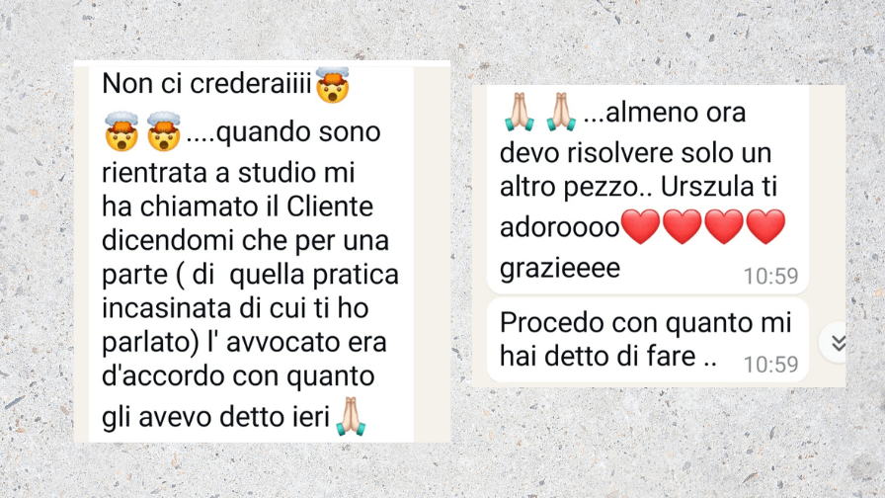Click the first red heart after 'adoroooo'

[x=641, y=227]
